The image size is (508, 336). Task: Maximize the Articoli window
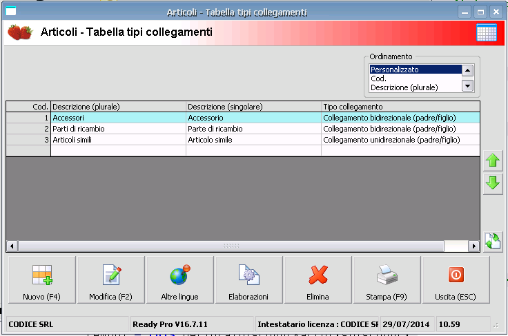point(480,12)
